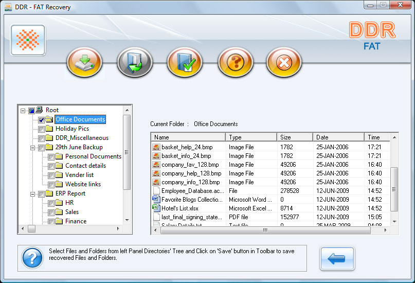
Task: Click file list horizontal scrollbar thumb
Action: tap(265, 231)
